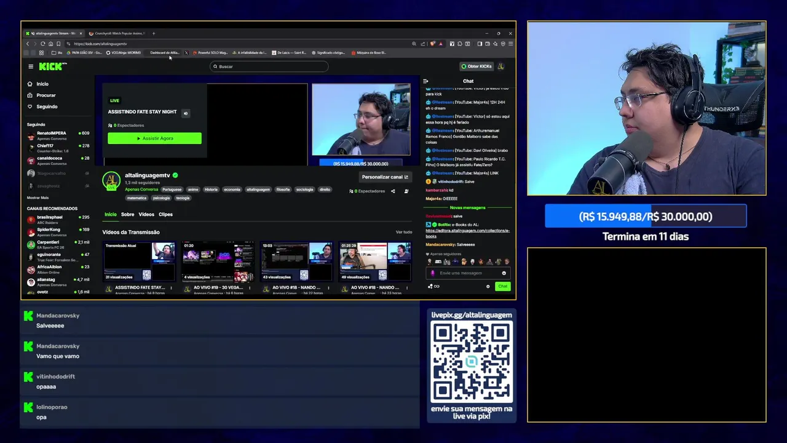This screenshot has width=787, height=443.
Task: Open the Transmissão Atual video thumbnail
Action: click(140, 261)
